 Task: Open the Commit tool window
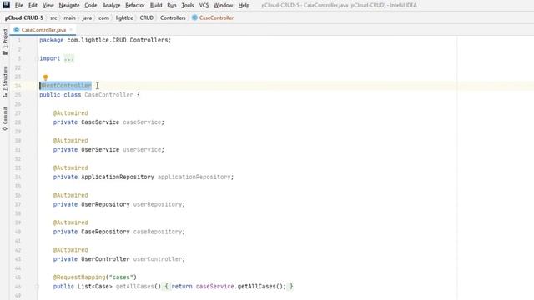[x=5, y=118]
